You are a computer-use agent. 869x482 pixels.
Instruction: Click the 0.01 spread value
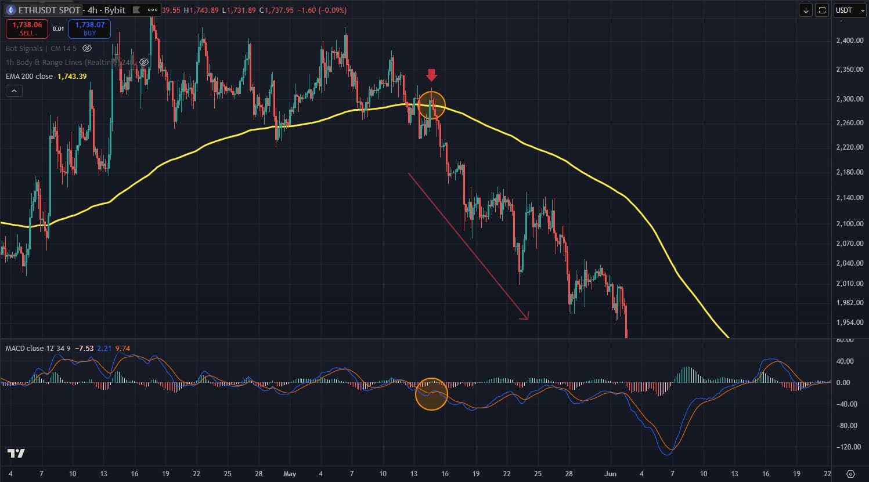[58, 28]
